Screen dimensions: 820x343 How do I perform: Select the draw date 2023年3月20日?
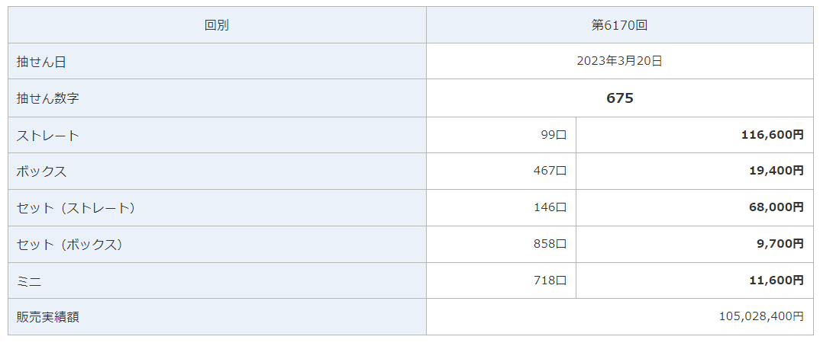coord(619,61)
